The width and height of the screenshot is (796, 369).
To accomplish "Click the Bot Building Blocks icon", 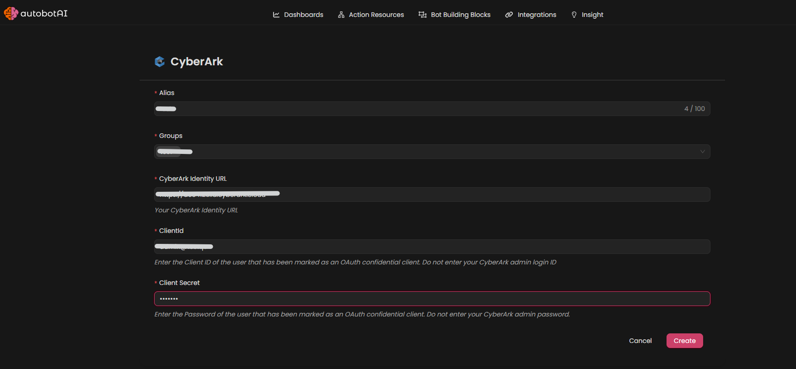I will coord(423,15).
